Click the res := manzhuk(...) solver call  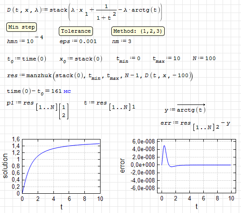(x=100, y=76)
